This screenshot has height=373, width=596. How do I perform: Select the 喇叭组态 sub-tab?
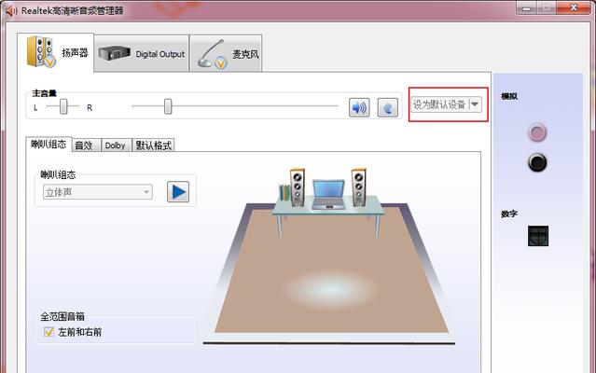(49, 145)
